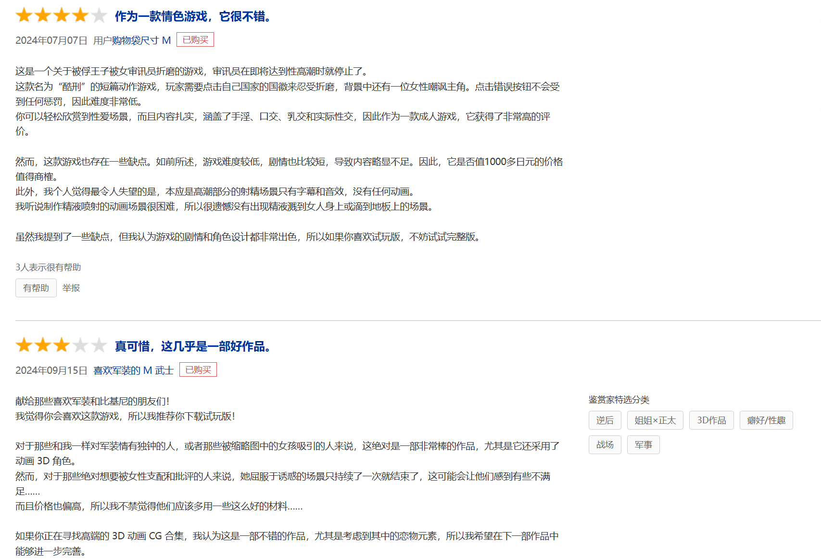
Task: Click the last gray star in second review
Action: click(99, 345)
